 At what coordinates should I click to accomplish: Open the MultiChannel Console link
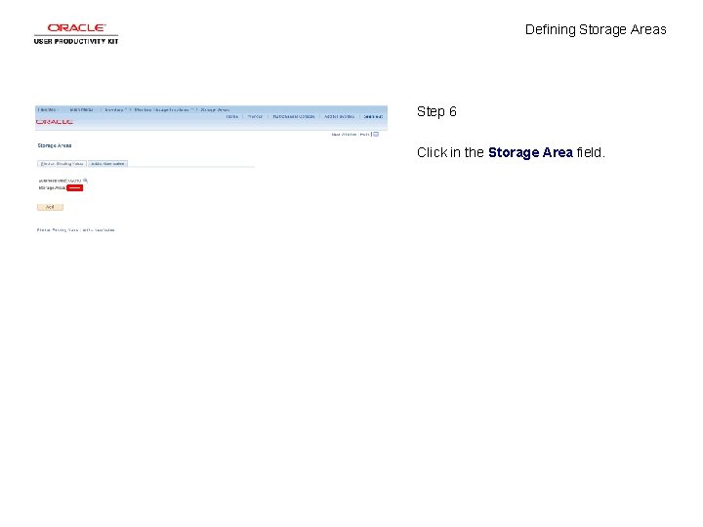click(x=294, y=116)
